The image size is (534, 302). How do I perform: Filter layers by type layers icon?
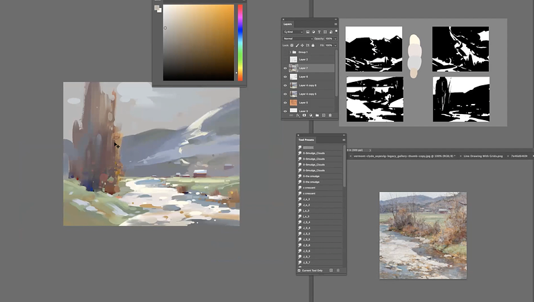click(319, 32)
